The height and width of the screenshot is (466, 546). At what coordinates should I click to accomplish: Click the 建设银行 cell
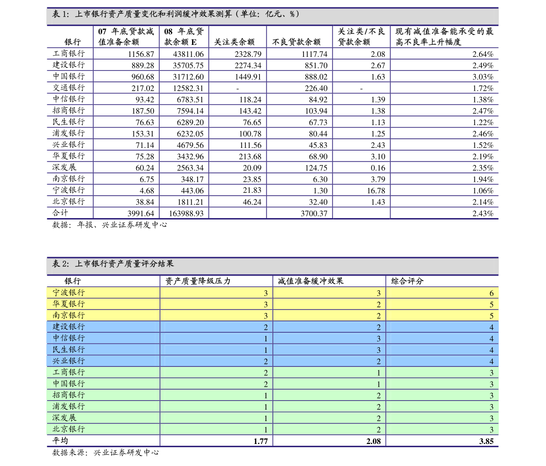click(x=69, y=327)
